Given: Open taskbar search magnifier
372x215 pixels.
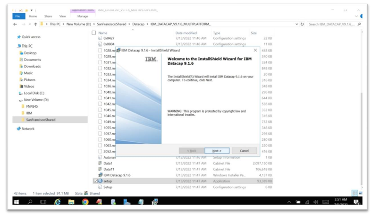Looking at the screenshot, I should 30,202.
